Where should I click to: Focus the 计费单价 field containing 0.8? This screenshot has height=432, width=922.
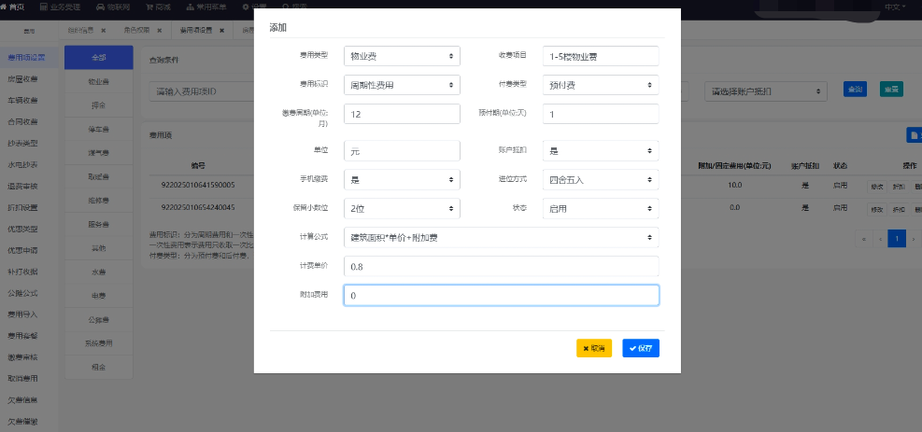[501, 267]
